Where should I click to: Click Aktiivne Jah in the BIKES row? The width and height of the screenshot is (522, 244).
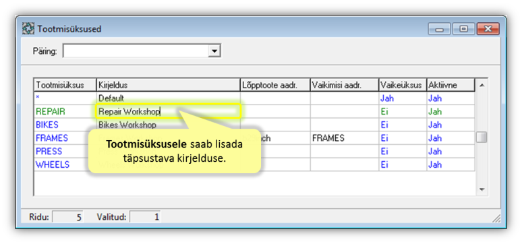click(x=451, y=125)
